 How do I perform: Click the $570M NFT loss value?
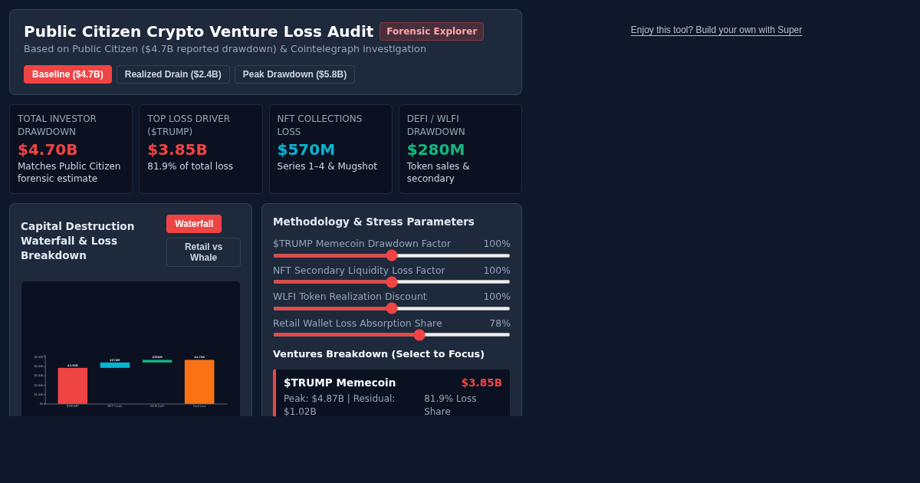306,149
